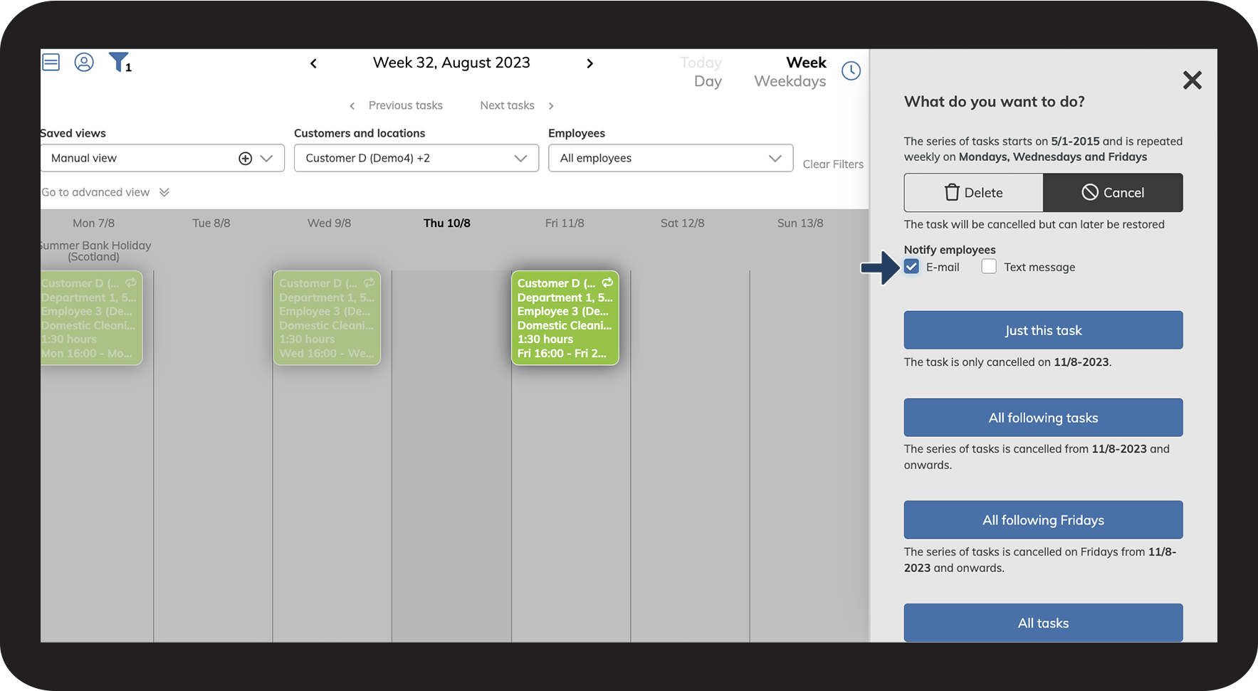Switch to Weekdays view
The image size is (1258, 691).
(790, 81)
